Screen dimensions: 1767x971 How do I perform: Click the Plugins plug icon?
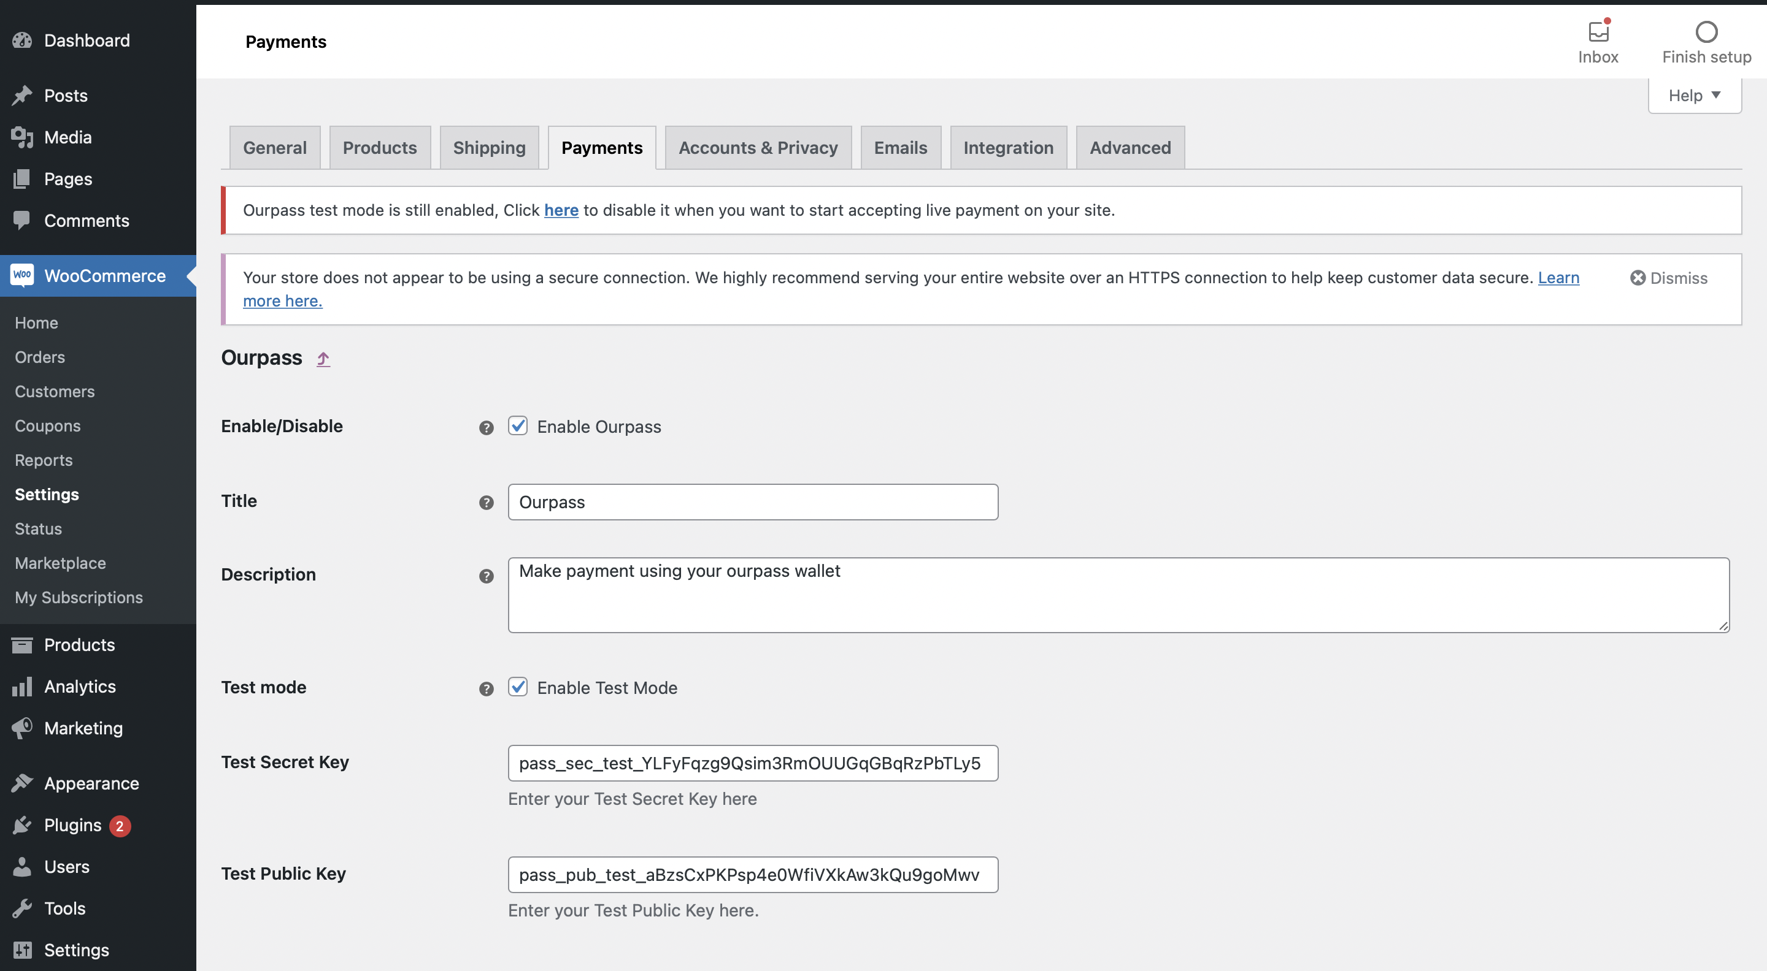click(x=22, y=825)
